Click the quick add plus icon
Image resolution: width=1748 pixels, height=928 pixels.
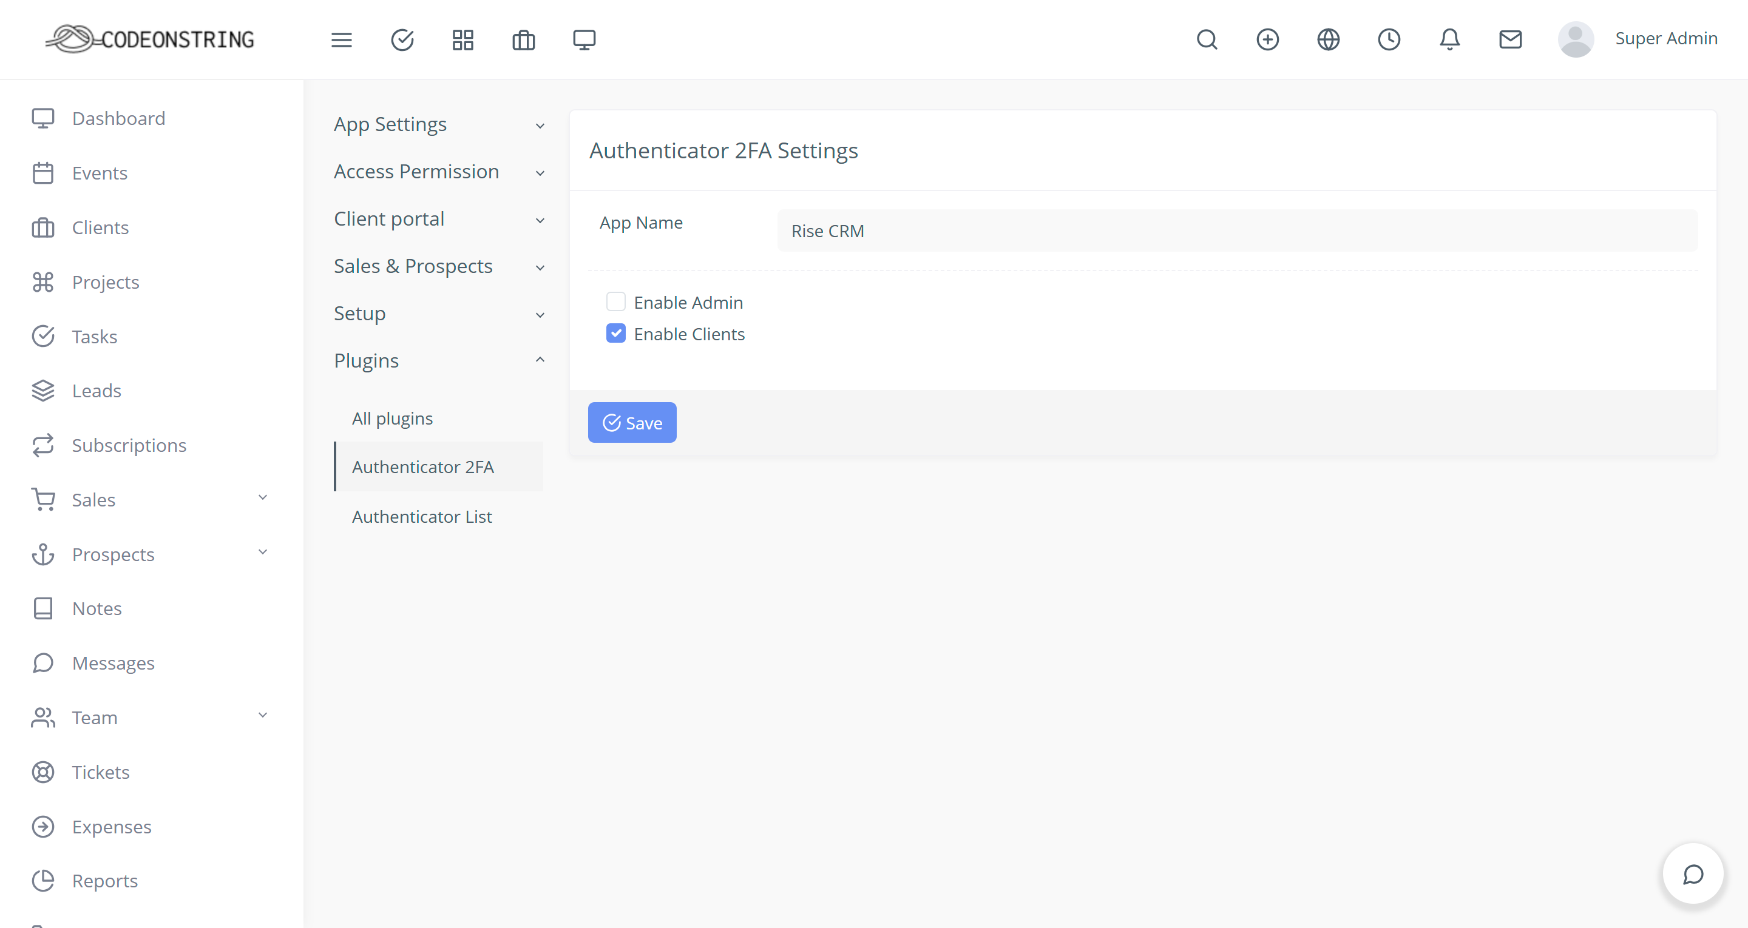click(x=1267, y=39)
